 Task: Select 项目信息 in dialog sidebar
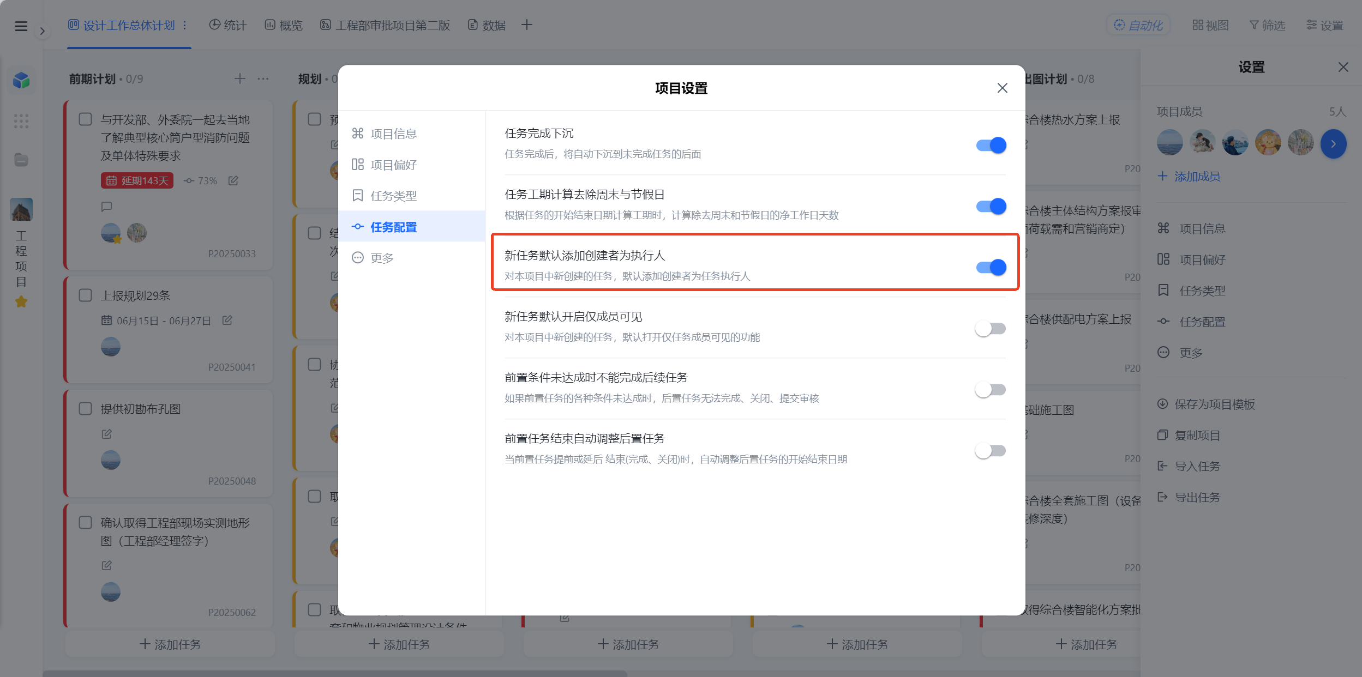click(411, 134)
